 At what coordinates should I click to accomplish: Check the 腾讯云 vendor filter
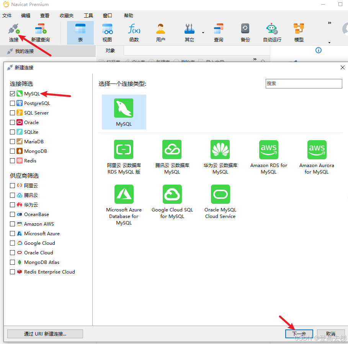click(12, 195)
